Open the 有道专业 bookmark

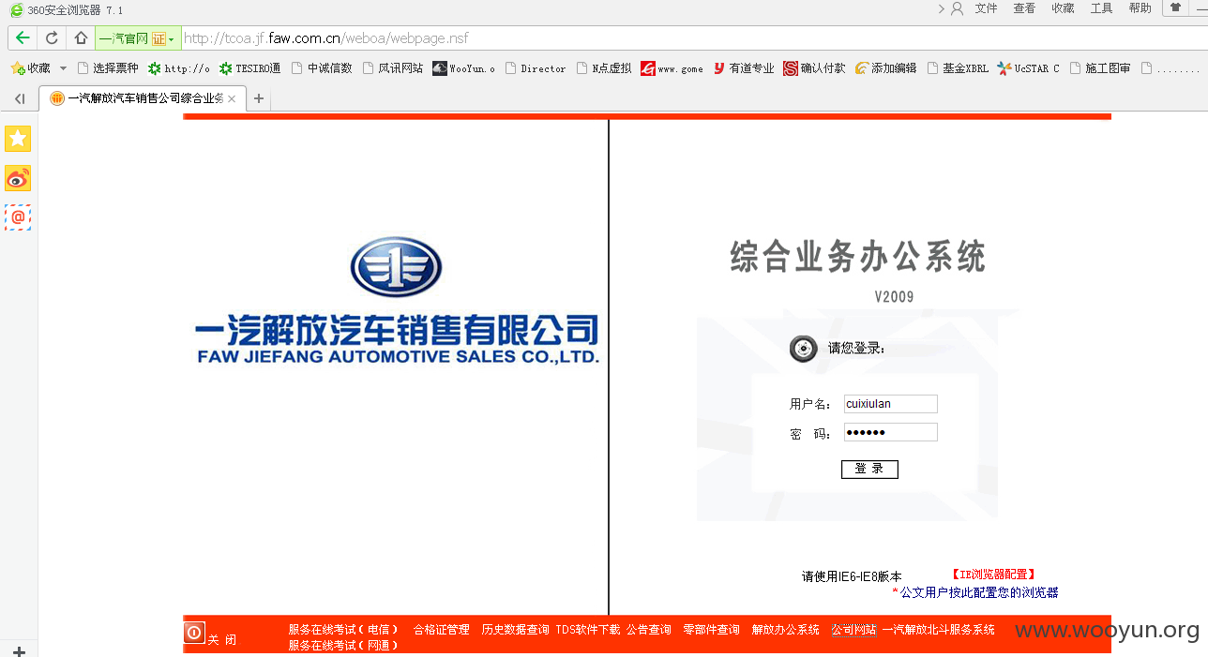click(x=744, y=68)
